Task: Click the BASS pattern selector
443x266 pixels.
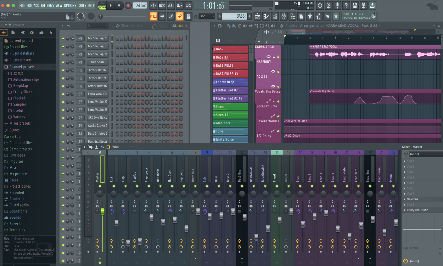Action: 235,16
